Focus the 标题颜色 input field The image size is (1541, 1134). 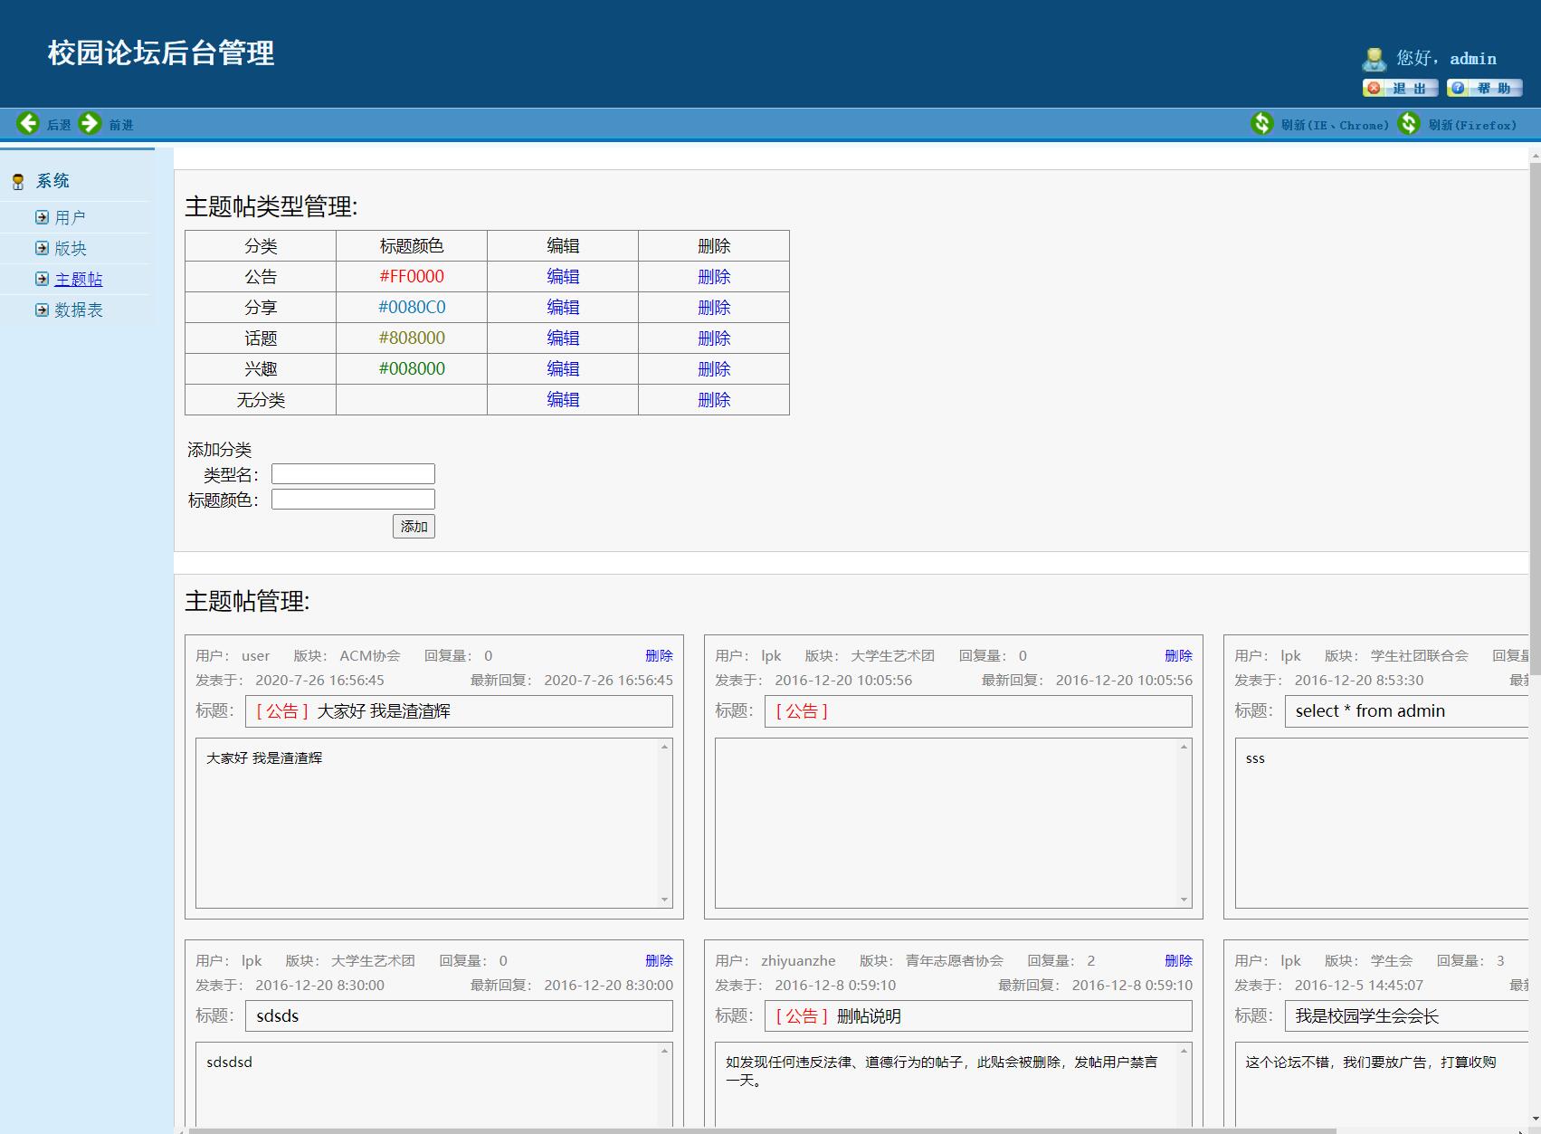click(x=353, y=500)
